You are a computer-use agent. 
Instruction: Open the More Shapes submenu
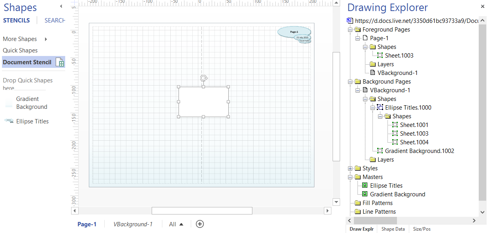(x=46, y=39)
